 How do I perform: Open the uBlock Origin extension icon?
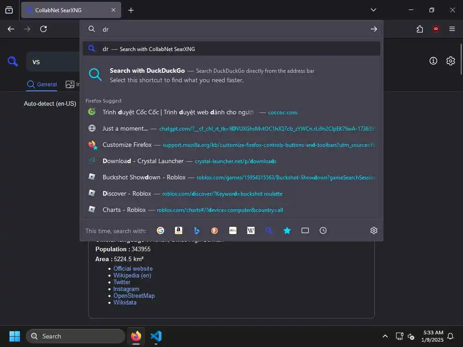(435, 29)
